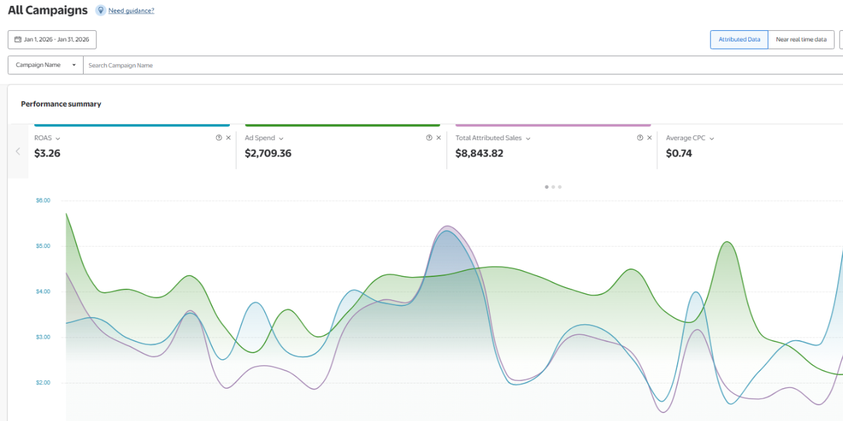Open the Need guidance? link

pos(131,11)
